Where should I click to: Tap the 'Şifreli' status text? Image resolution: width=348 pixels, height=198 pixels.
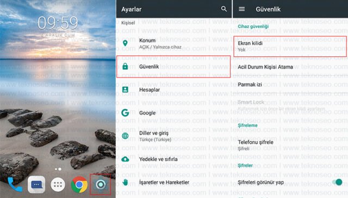click(x=244, y=149)
